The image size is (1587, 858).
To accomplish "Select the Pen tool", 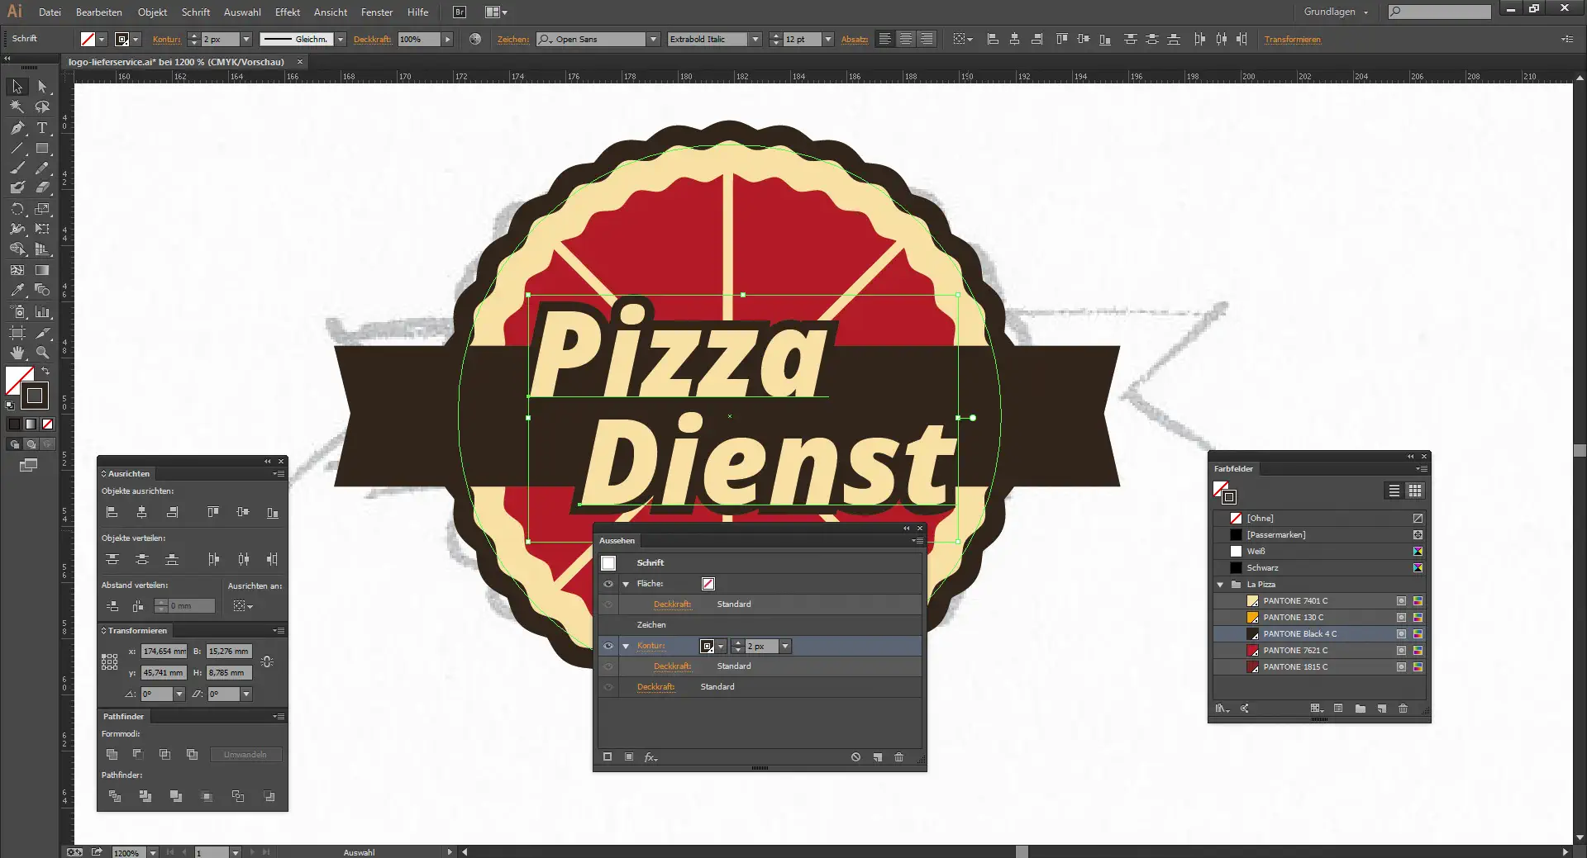I will [x=17, y=128].
